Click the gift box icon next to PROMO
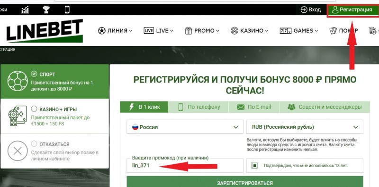Screen dimensions: 379x187 [188, 31]
